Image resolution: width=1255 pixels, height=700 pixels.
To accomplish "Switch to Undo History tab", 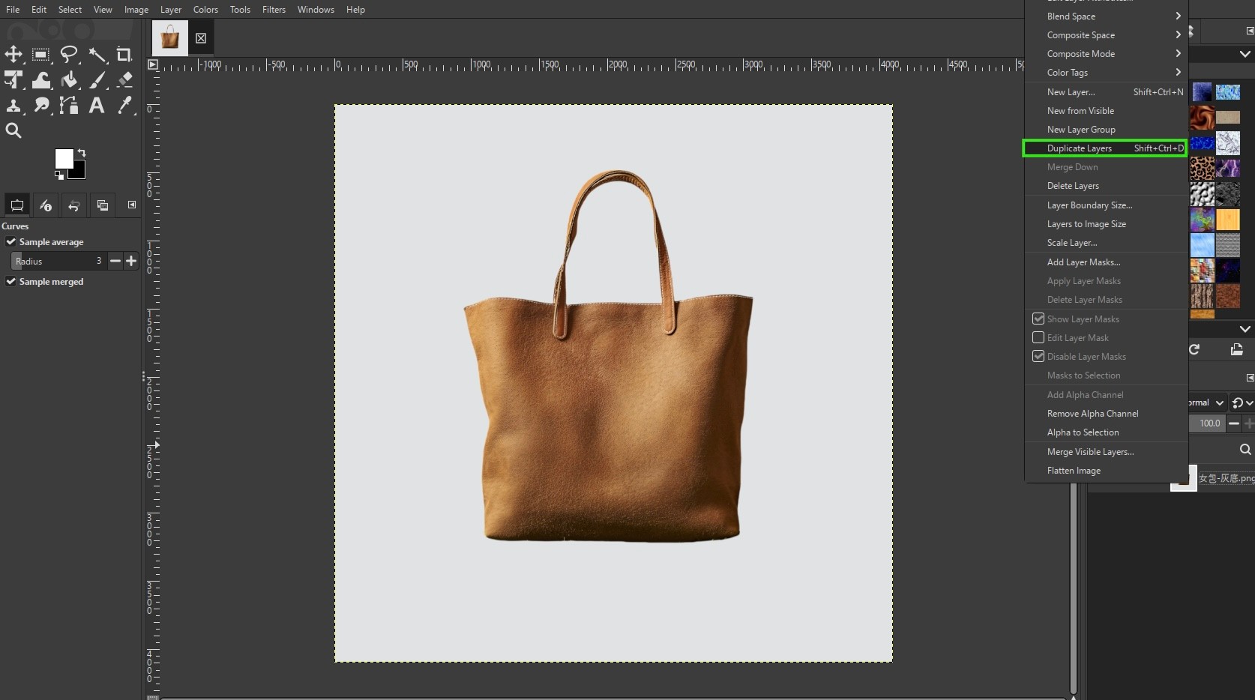I will click(73, 205).
